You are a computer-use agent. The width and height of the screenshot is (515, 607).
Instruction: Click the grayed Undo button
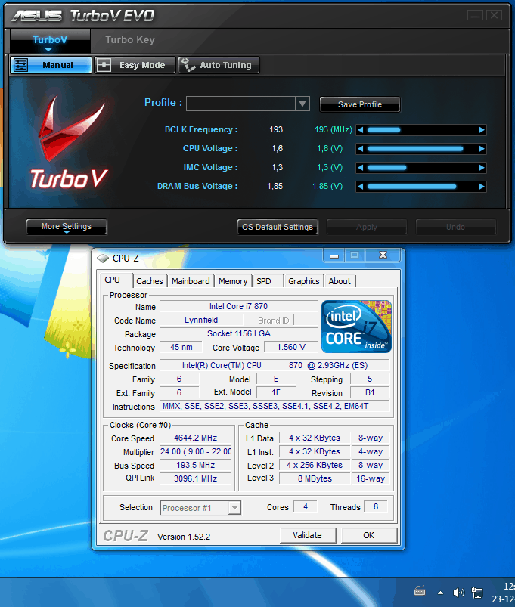pyautogui.click(x=455, y=227)
